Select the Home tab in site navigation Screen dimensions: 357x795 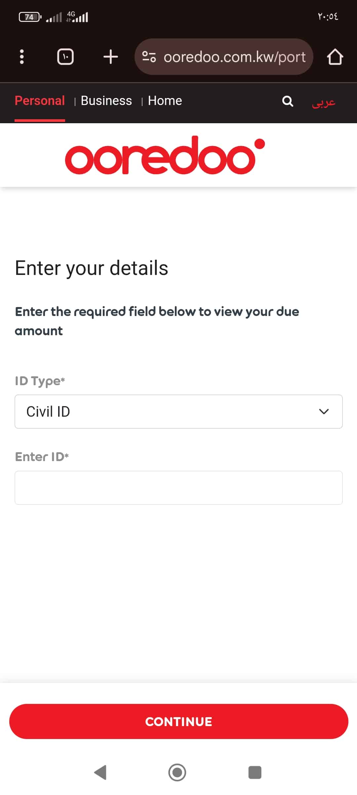click(165, 101)
